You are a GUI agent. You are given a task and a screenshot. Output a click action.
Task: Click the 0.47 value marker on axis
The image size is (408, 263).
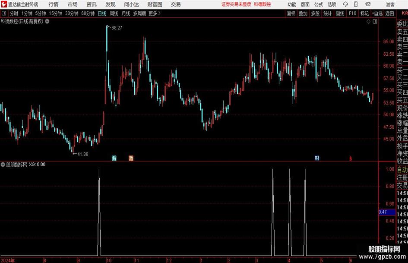click(x=387, y=212)
